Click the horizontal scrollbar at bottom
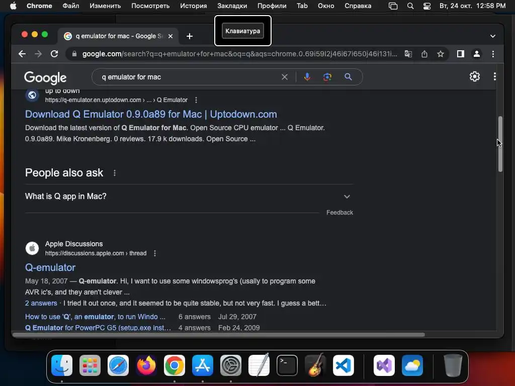Image resolution: width=515 pixels, height=386 pixels. point(218,335)
